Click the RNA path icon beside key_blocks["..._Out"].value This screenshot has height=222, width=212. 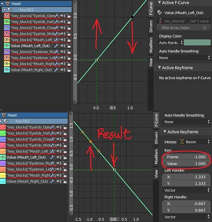click(160, 21)
